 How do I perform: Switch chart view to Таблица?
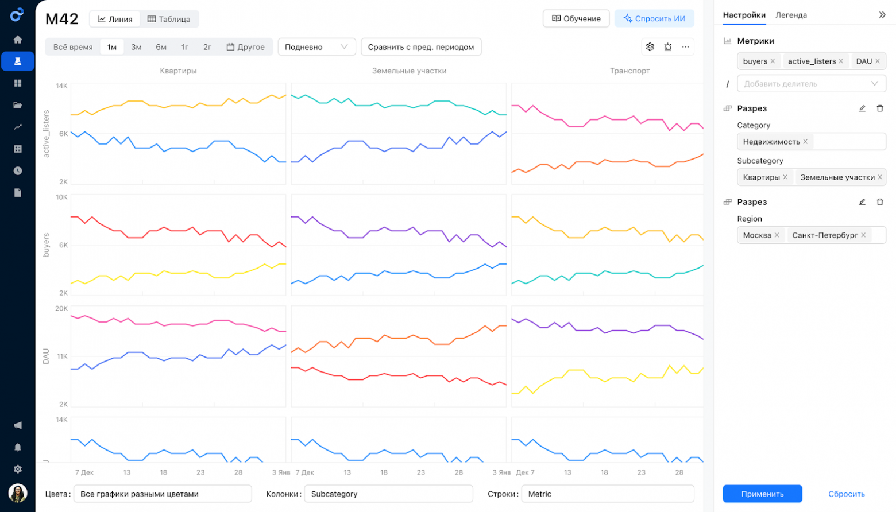click(x=169, y=19)
